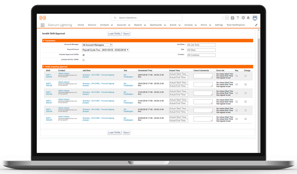Click the pencil edit navigation icon

(256, 25)
